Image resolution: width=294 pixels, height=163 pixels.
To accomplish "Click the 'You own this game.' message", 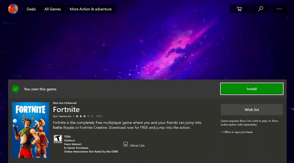I will coord(40,89).
